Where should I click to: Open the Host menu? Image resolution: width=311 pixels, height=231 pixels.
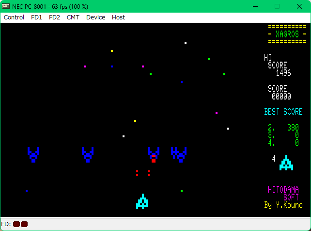(118, 17)
